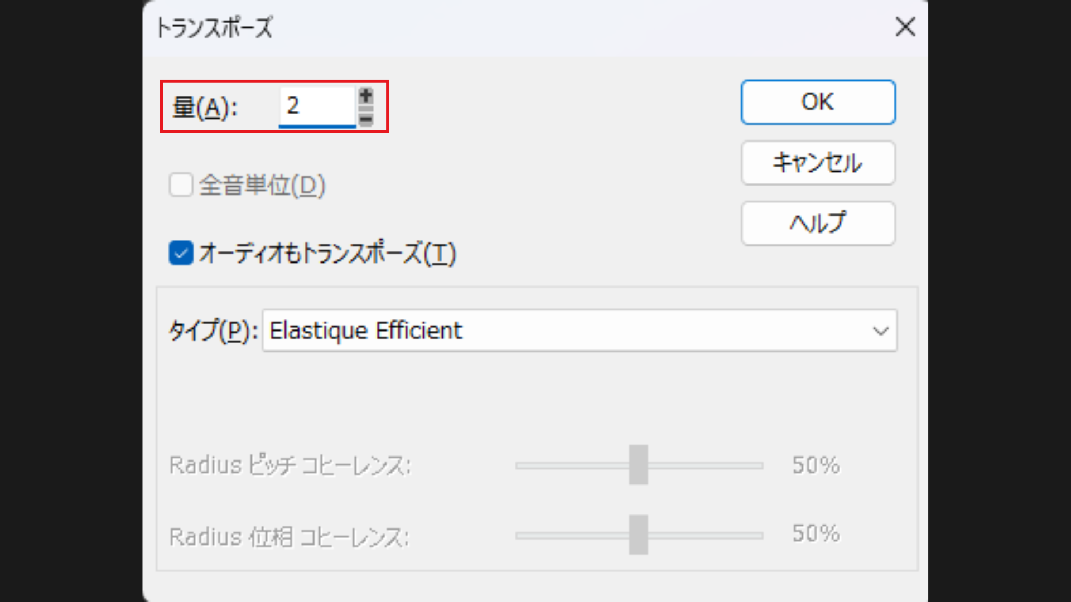1071x602 pixels.
Task: Disable the オーディオもトランスポーズ(T) checkbox
Action: (x=180, y=254)
